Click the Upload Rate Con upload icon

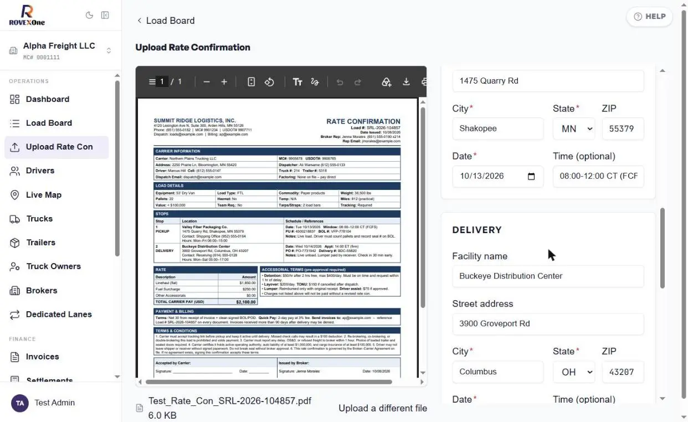click(15, 147)
